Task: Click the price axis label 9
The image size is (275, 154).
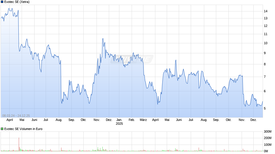Action: pyautogui.click(x=265, y=53)
